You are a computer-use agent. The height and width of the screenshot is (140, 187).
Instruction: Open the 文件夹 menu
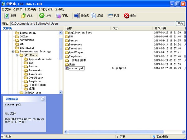pos(30,9)
